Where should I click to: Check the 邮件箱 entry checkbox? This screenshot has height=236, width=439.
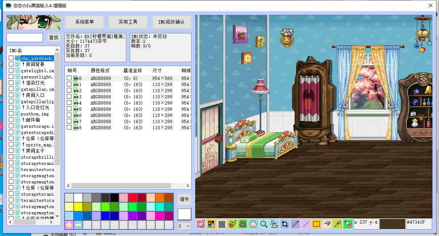[11, 119]
